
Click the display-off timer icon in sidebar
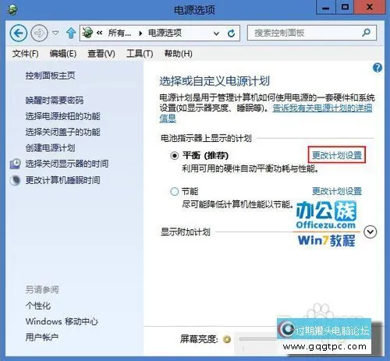coord(15,164)
